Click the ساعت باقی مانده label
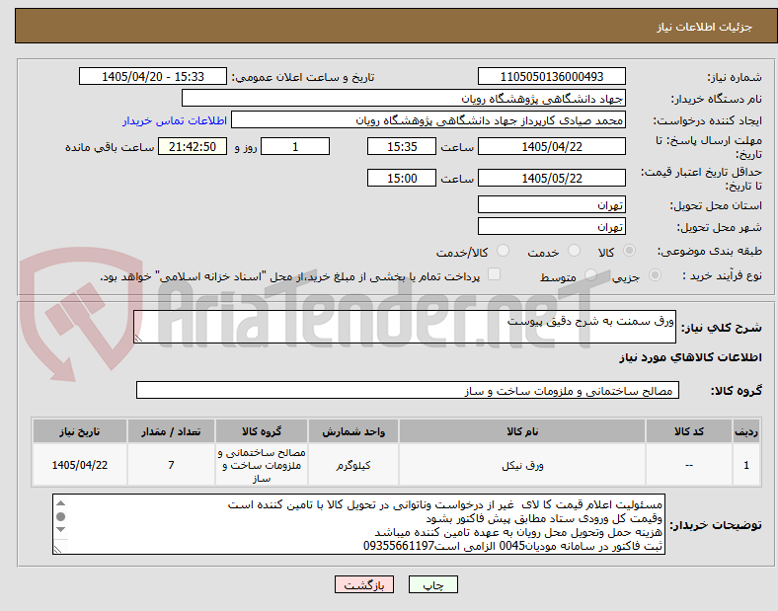The width and height of the screenshot is (778, 611). point(110,147)
